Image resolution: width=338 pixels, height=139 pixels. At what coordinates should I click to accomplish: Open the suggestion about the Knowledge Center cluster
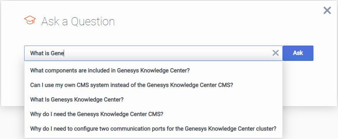pyautogui.click(x=153, y=129)
